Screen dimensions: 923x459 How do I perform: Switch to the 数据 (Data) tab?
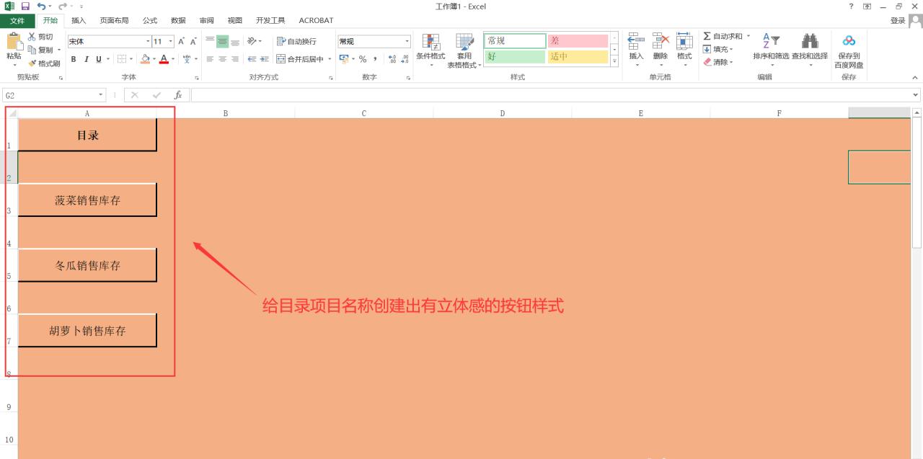(178, 21)
